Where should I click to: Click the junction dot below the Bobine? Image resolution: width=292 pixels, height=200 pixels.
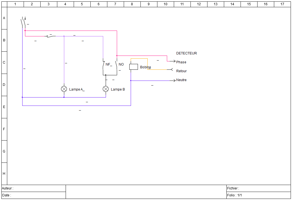[131, 81]
